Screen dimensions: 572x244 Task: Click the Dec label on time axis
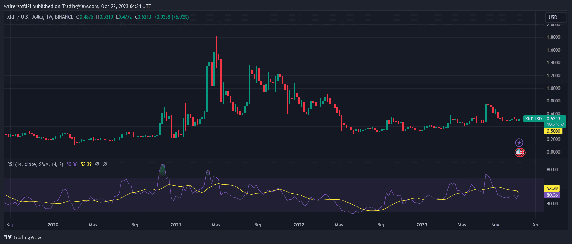(535, 225)
